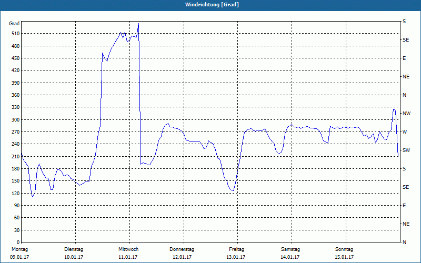The width and height of the screenshot is (421, 263).
Task: Click the date "14.01.17"
Action: click(x=290, y=257)
